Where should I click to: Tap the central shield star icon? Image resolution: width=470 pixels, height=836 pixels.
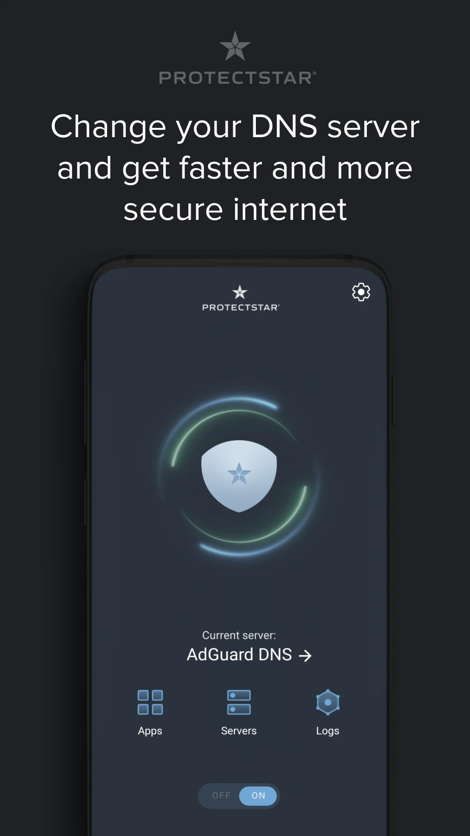point(239,476)
